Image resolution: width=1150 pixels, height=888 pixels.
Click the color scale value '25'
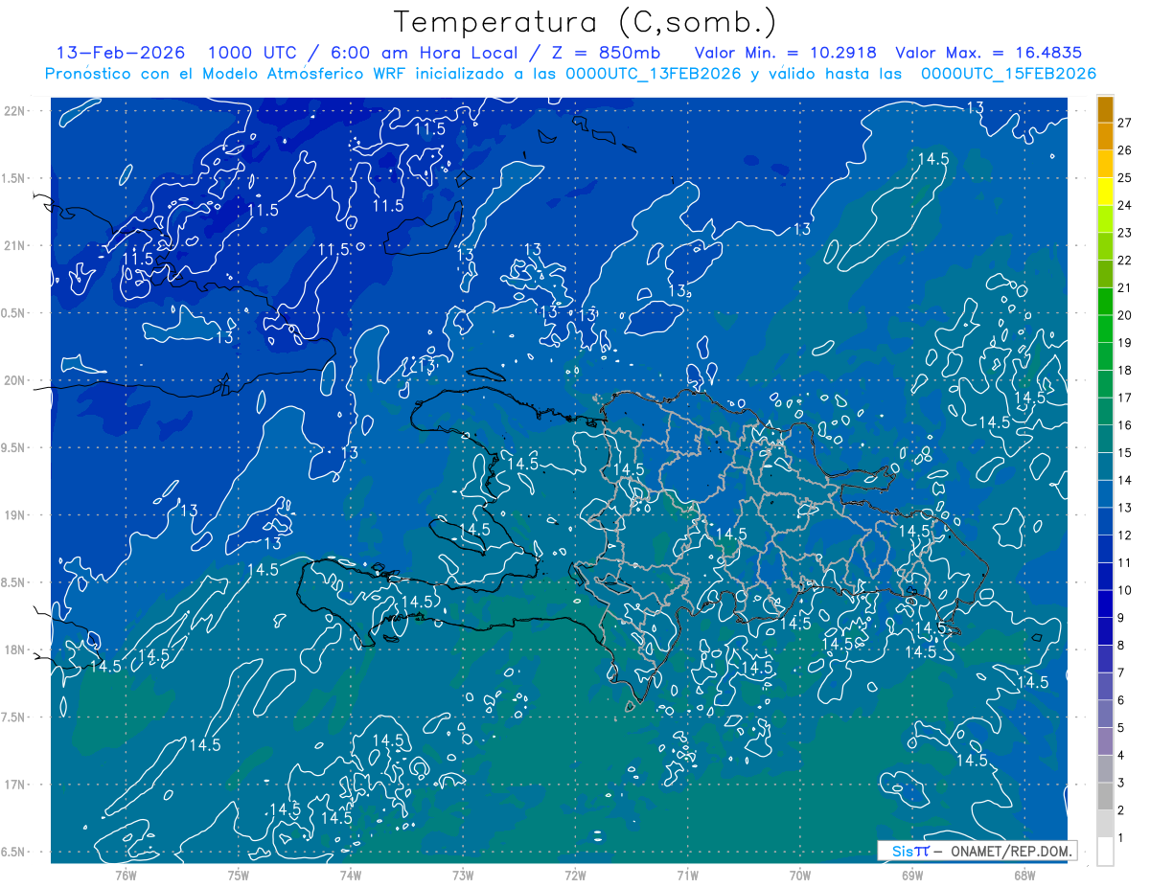tap(1124, 178)
